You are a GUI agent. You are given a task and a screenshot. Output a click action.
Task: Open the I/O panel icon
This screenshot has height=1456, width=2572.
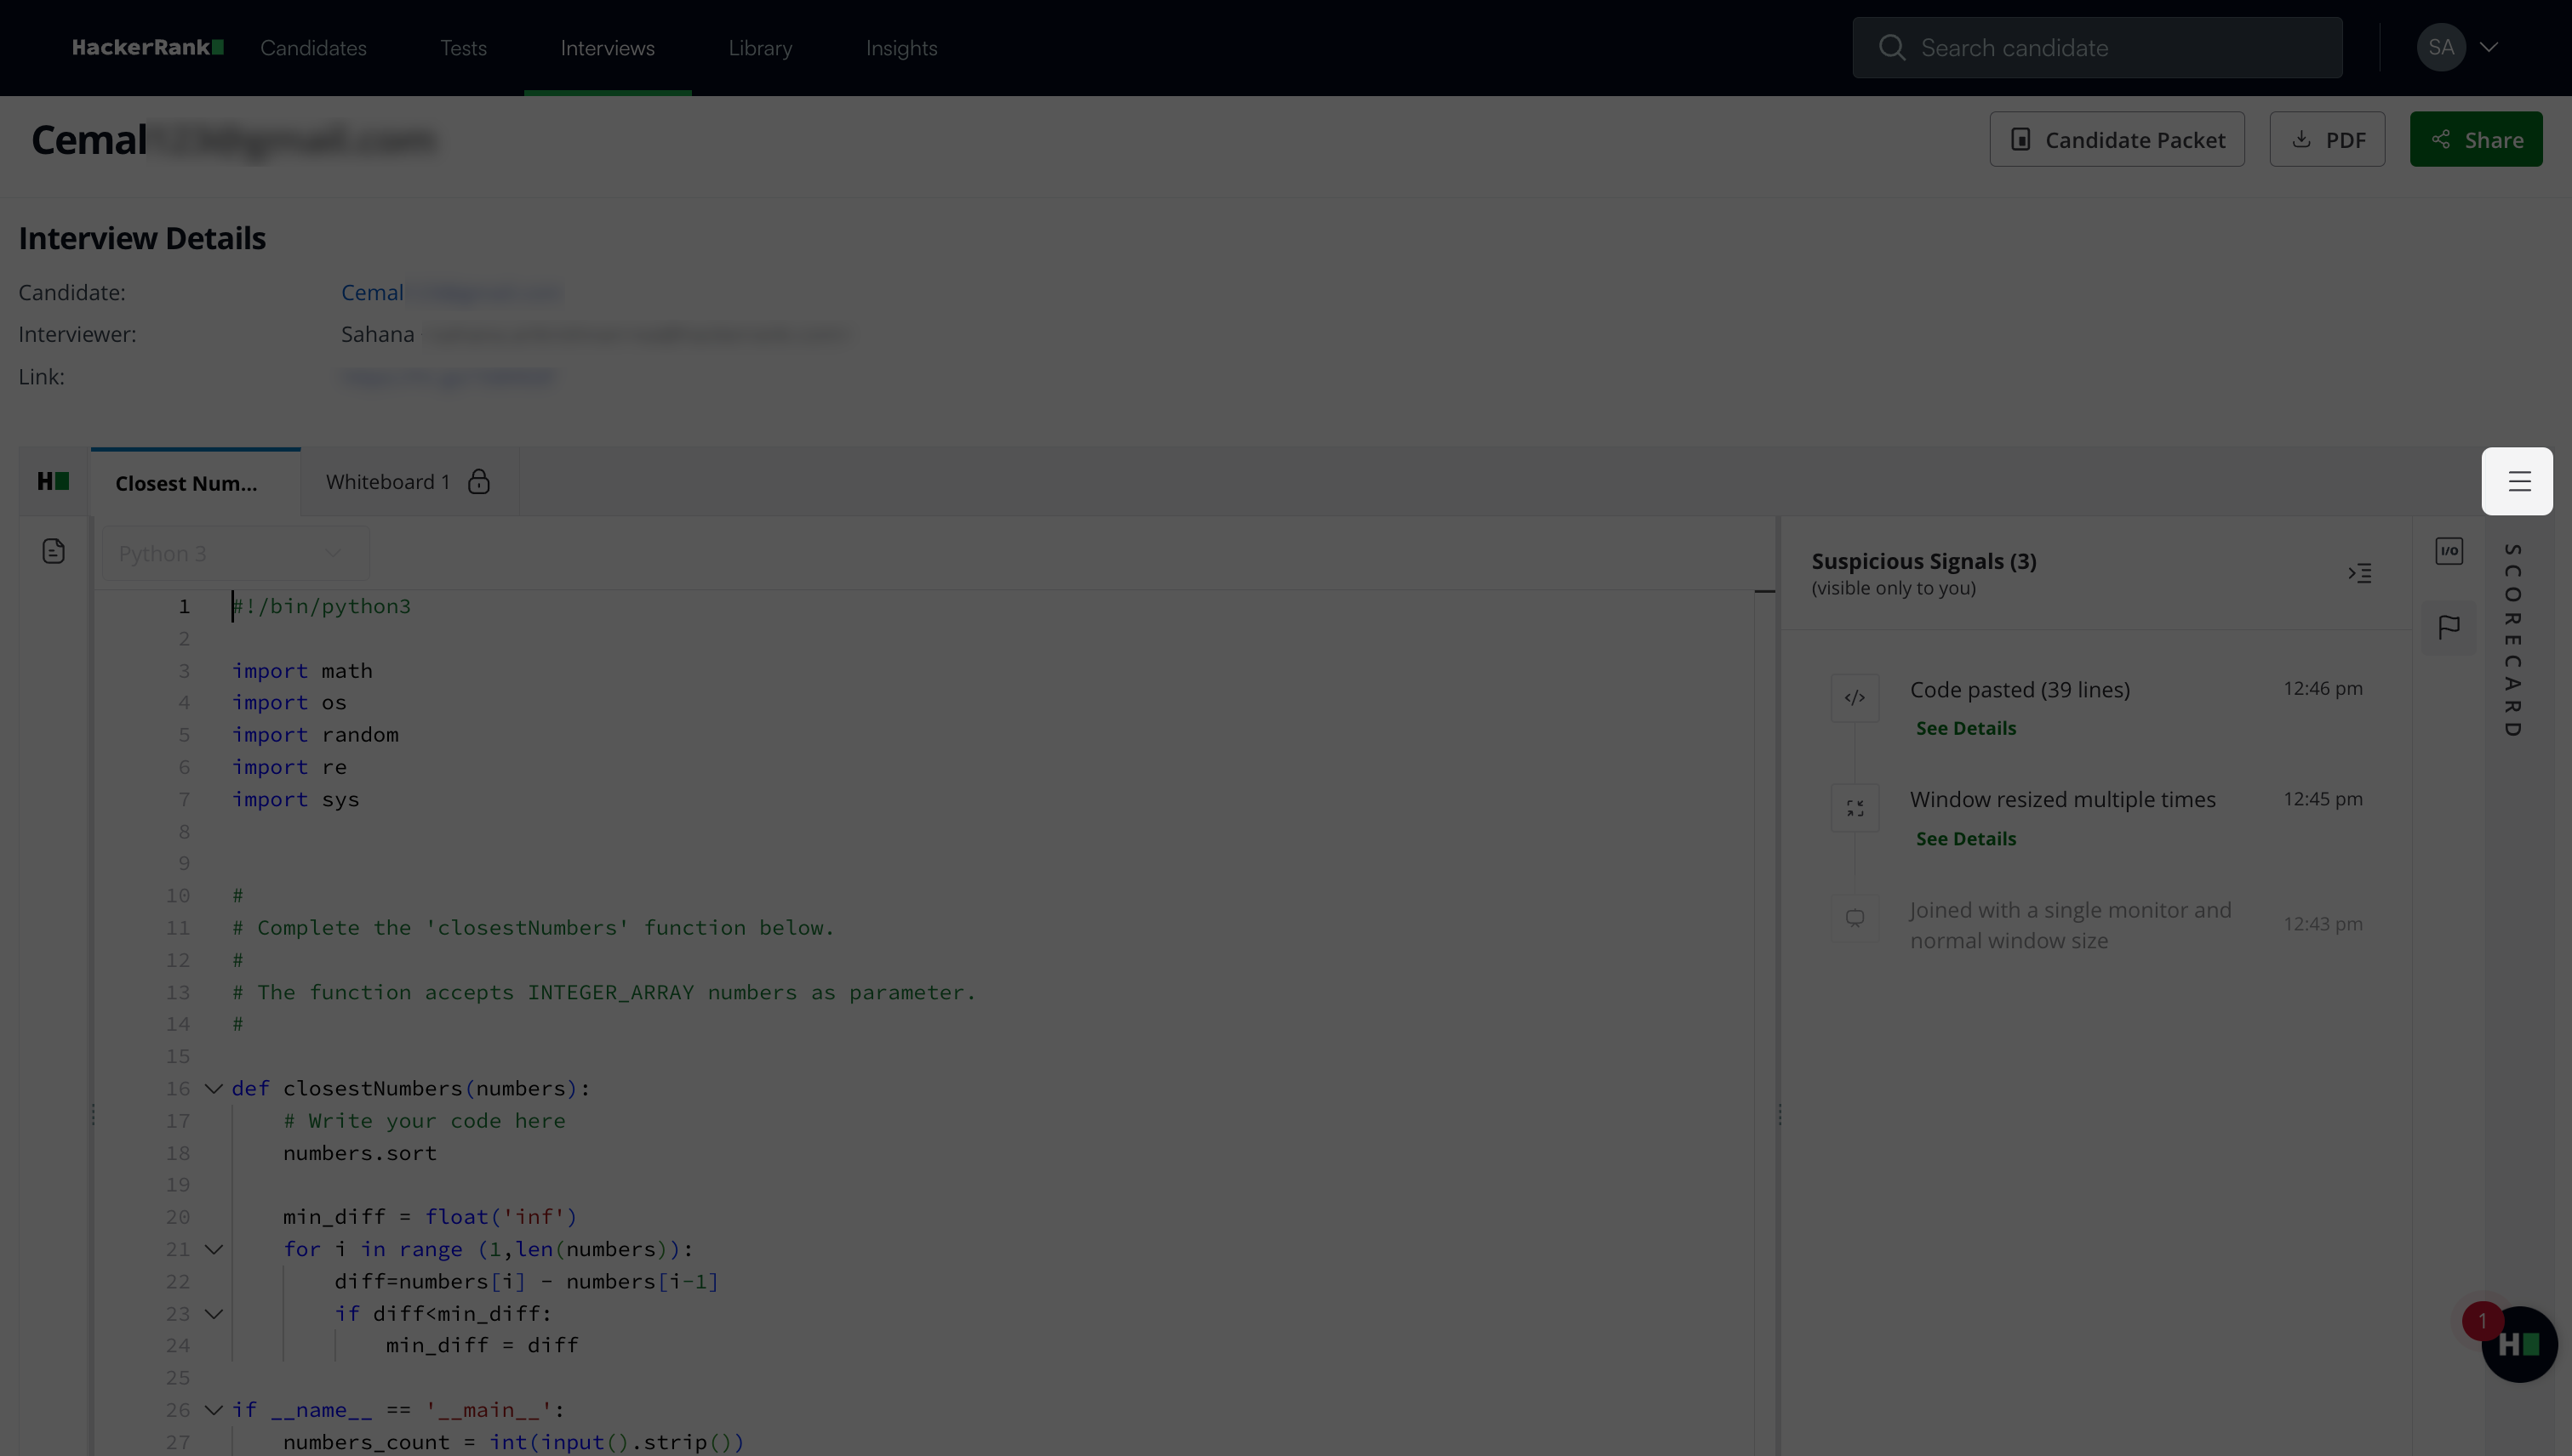pyautogui.click(x=2449, y=551)
